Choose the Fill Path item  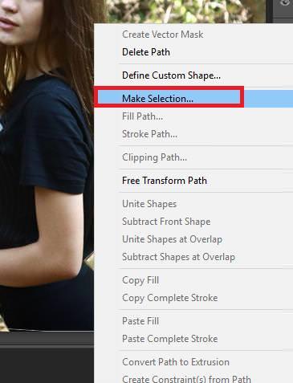click(x=142, y=116)
